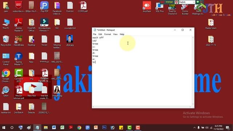Click the "e:" line in Notepad
Screen dimensions: 233x131
(x=94, y=59)
